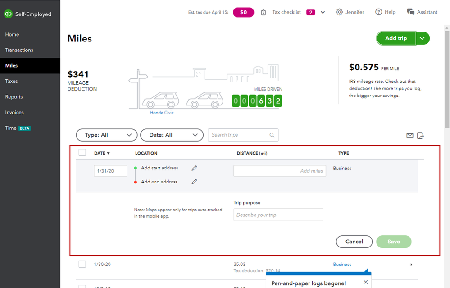Expand the Type: All filter dropdown
Viewport: 450px width, 288px height.
pos(107,135)
